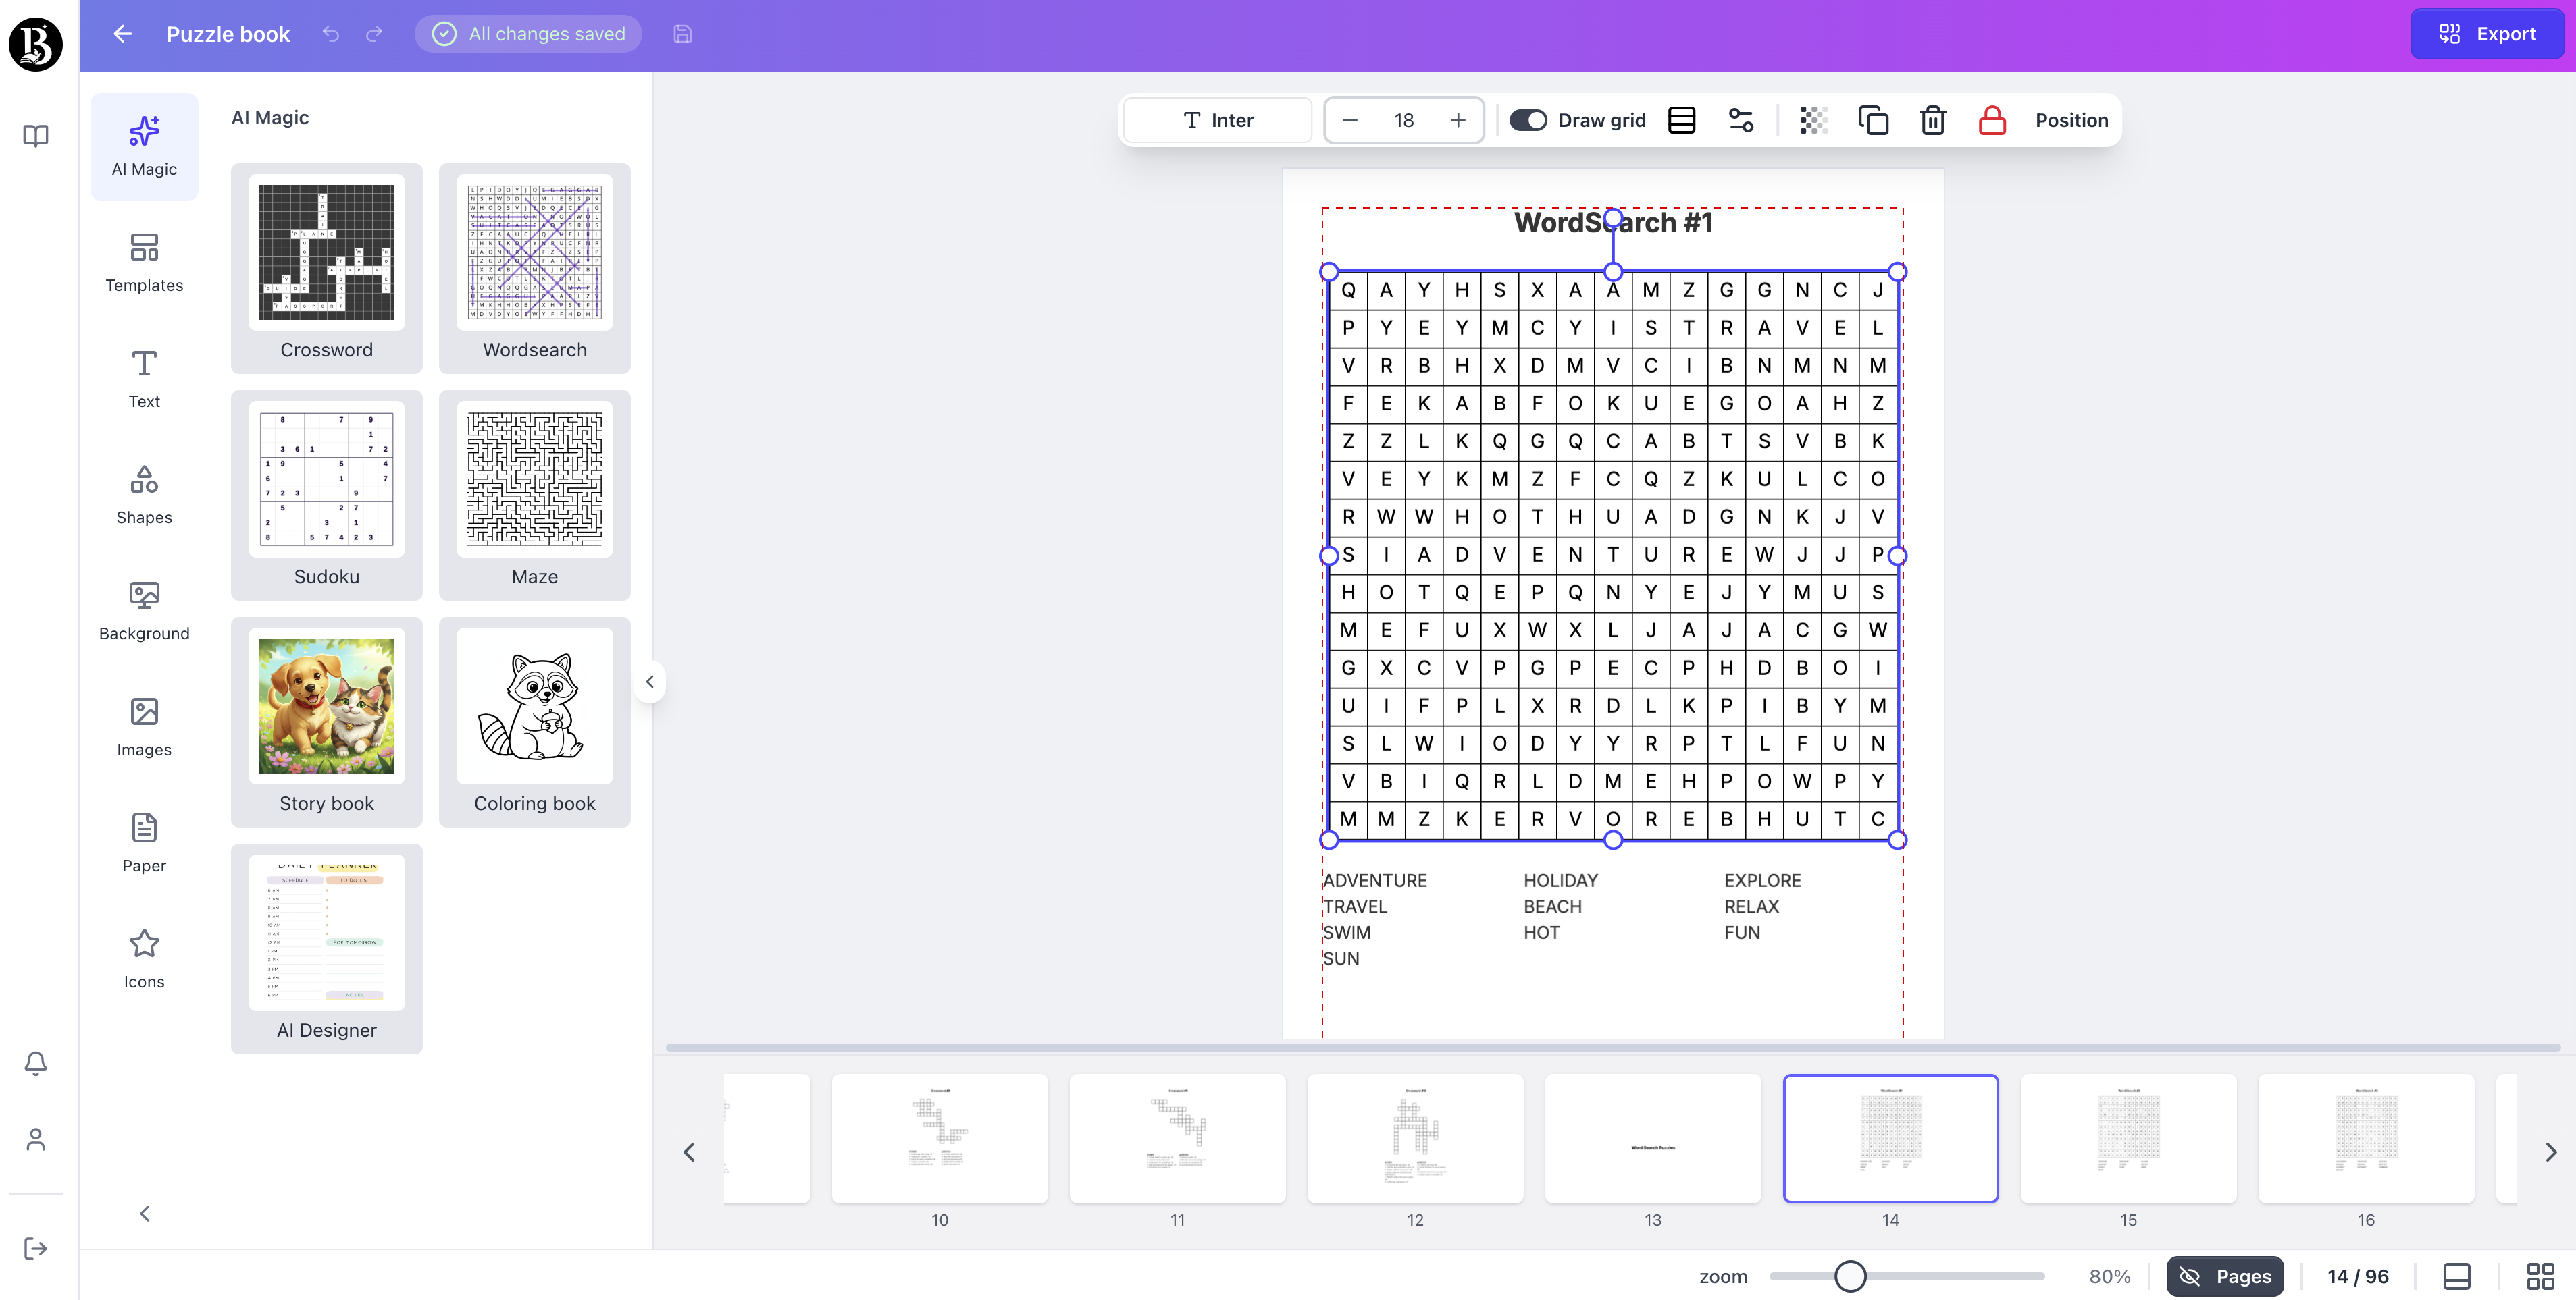Delete the selected element with the trash icon

coord(1932,120)
